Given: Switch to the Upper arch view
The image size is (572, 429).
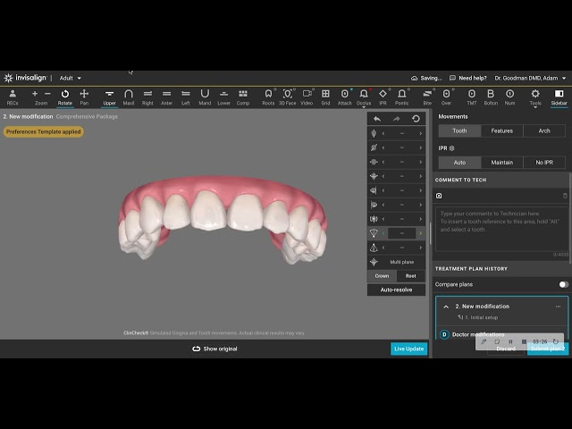Looking at the screenshot, I should (109, 97).
